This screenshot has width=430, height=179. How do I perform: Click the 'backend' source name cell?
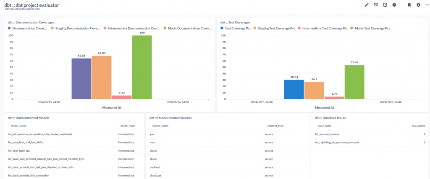pos(155,167)
